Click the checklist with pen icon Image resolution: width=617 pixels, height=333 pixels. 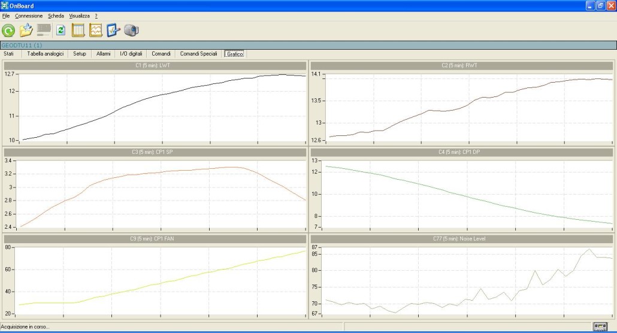click(x=113, y=31)
